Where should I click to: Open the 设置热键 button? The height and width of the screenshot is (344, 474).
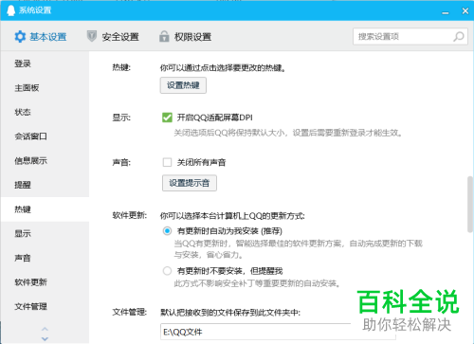point(183,85)
